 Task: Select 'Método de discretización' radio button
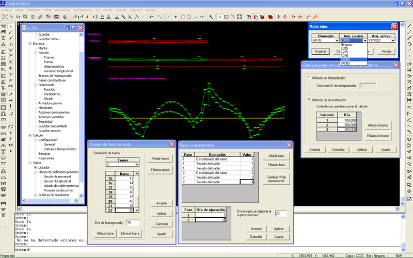click(x=308, y=100)
